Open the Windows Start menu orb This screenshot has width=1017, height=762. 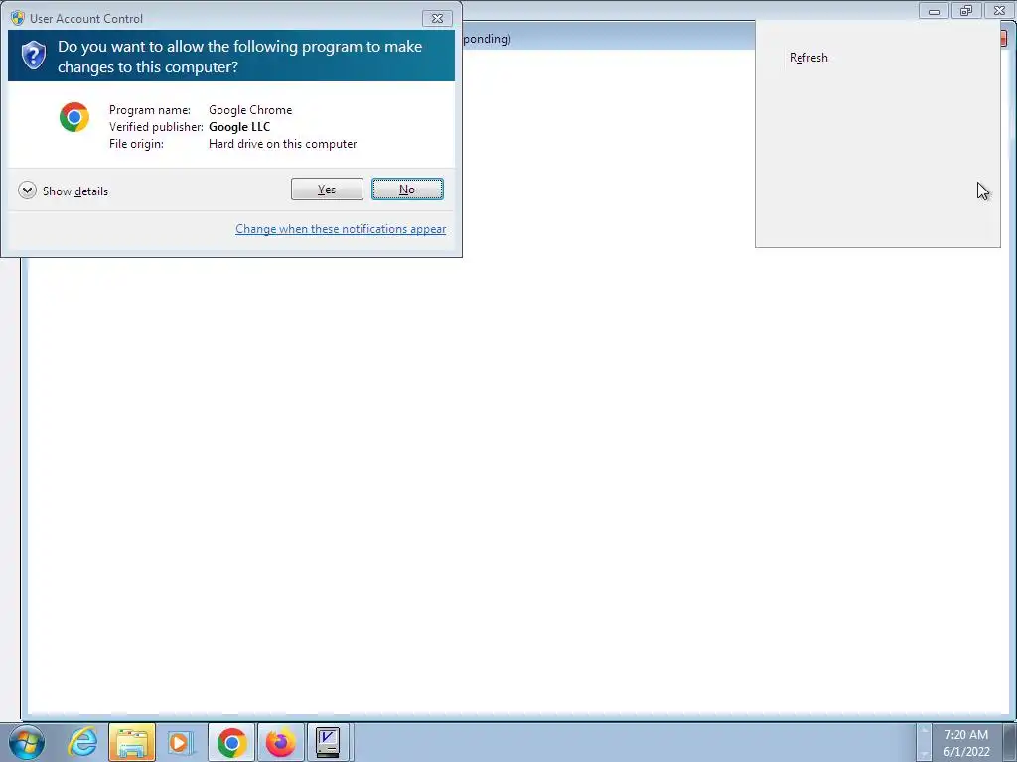coord(27,742)
